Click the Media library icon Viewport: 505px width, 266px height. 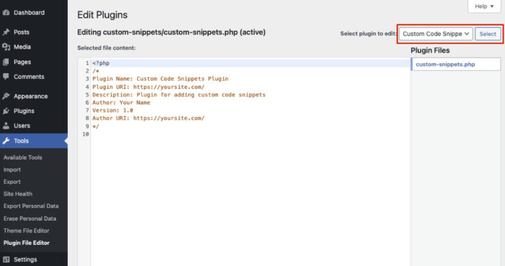6,47
